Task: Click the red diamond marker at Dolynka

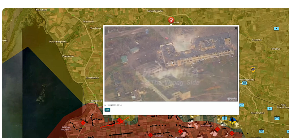Action: [x=150, y=135]
